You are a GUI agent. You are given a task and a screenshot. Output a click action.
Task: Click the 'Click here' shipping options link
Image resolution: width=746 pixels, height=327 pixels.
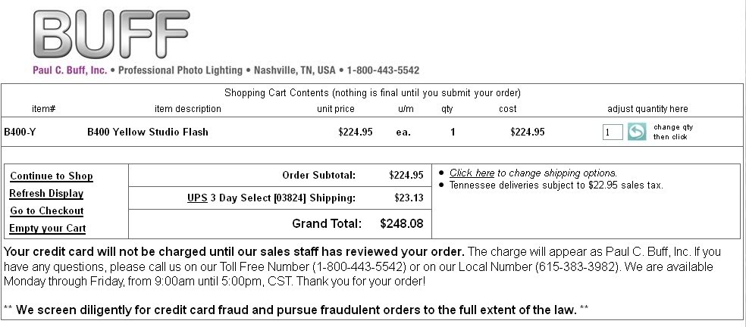(x=472, y=173)
